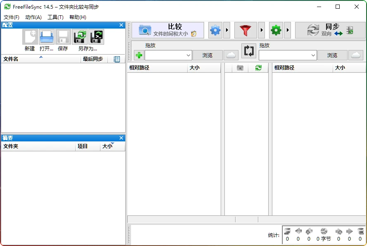Open comparison settings blue gear icon
Viewport: 367px width, 246px height.
point(215,30)
